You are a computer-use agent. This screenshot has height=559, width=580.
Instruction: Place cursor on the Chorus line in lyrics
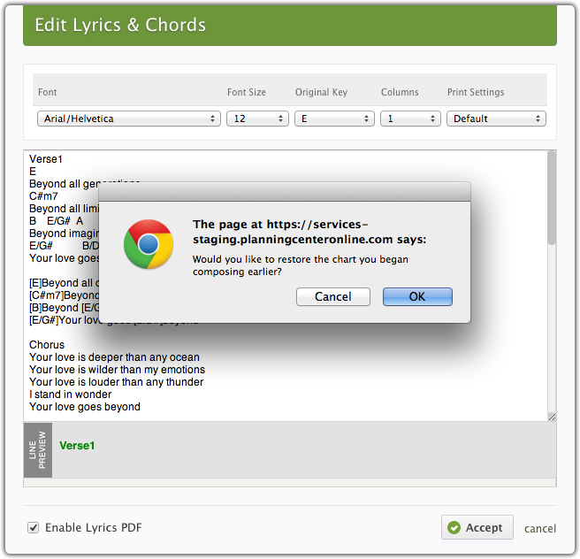47,345
